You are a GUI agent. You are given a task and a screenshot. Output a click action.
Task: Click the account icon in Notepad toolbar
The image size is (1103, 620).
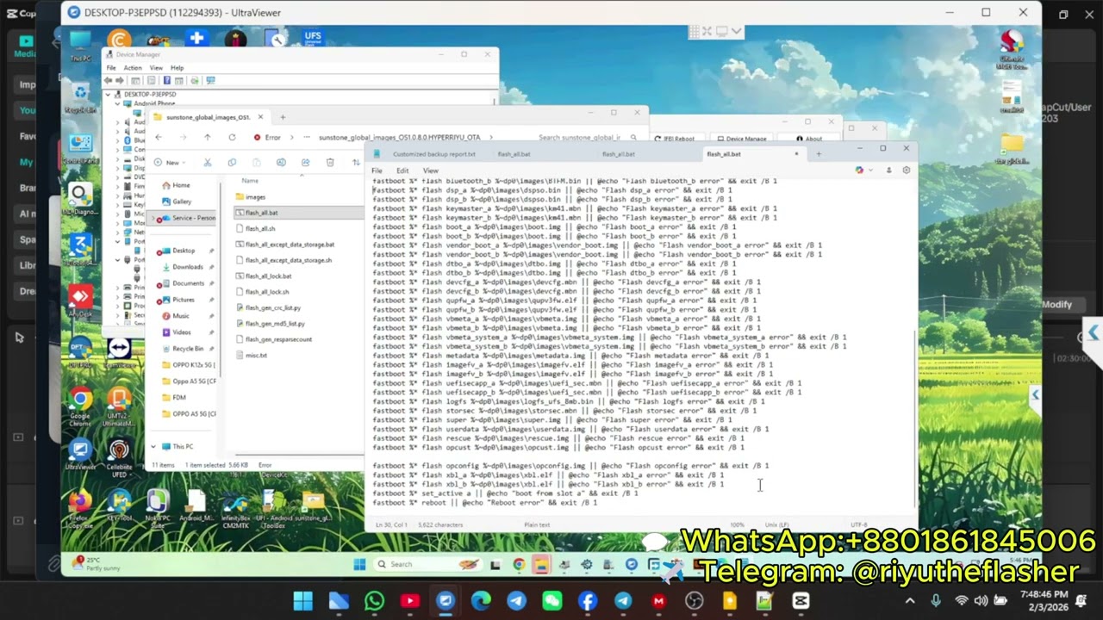(888, 170)
